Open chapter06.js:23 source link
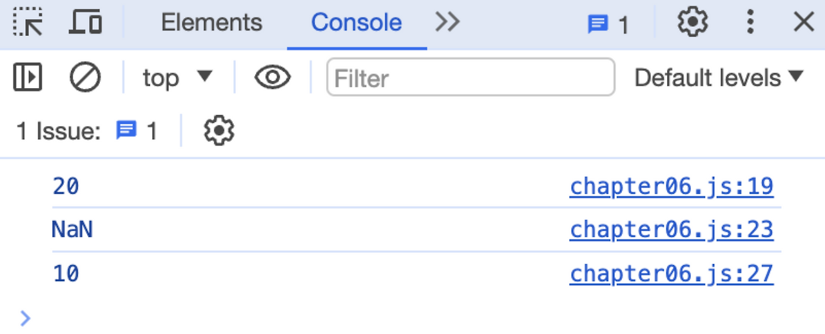 672,230
